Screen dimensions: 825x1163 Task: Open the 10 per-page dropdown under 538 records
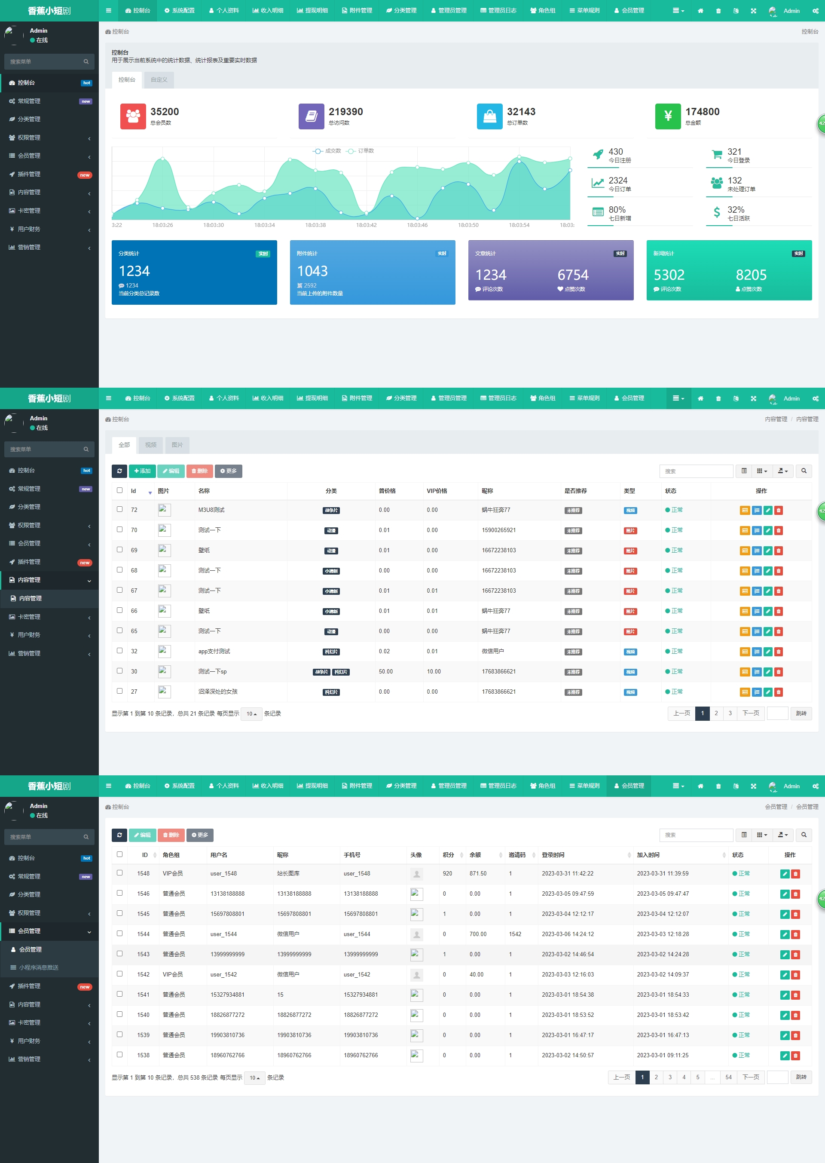pyautogui.click(x=254, y=1077)
